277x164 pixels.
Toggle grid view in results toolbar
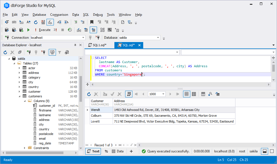pyautogui.click(x=186, y=94)
